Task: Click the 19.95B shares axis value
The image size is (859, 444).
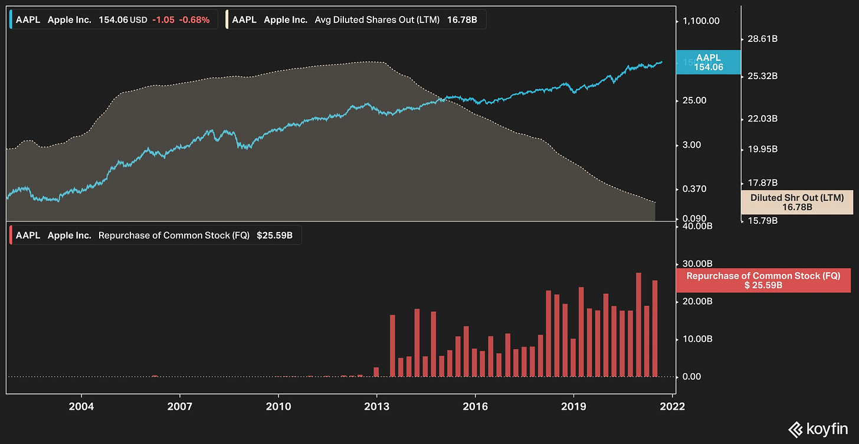Action: tap(762, 149)
